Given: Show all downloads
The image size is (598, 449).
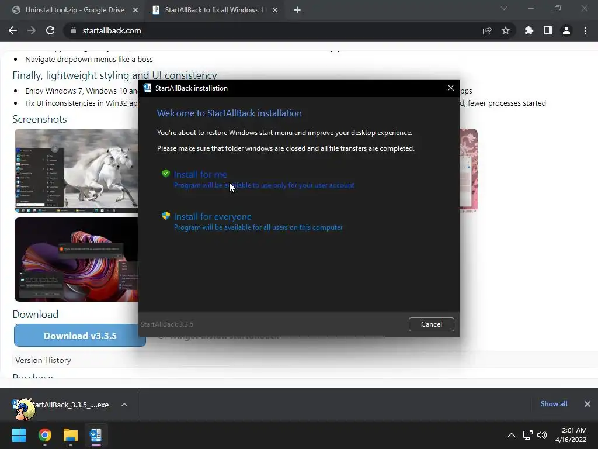Looking at the screenshot, I should click(554, 404).
